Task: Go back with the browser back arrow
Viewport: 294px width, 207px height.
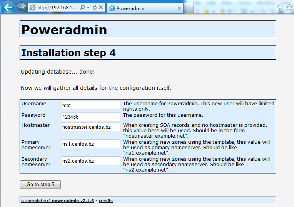Action: (8, 7)
